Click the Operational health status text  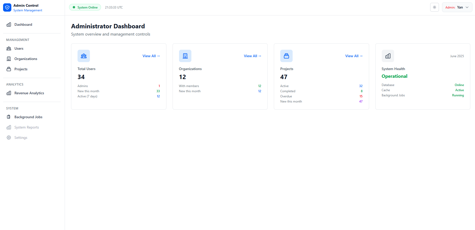point(395,76)
